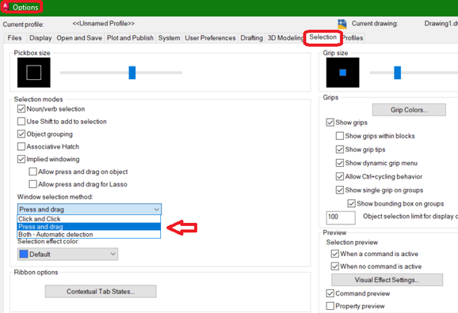Viewport: 458px width, 313px height.
Task: Toggle Property preview checkbox
Action: (x=330, y=306)
